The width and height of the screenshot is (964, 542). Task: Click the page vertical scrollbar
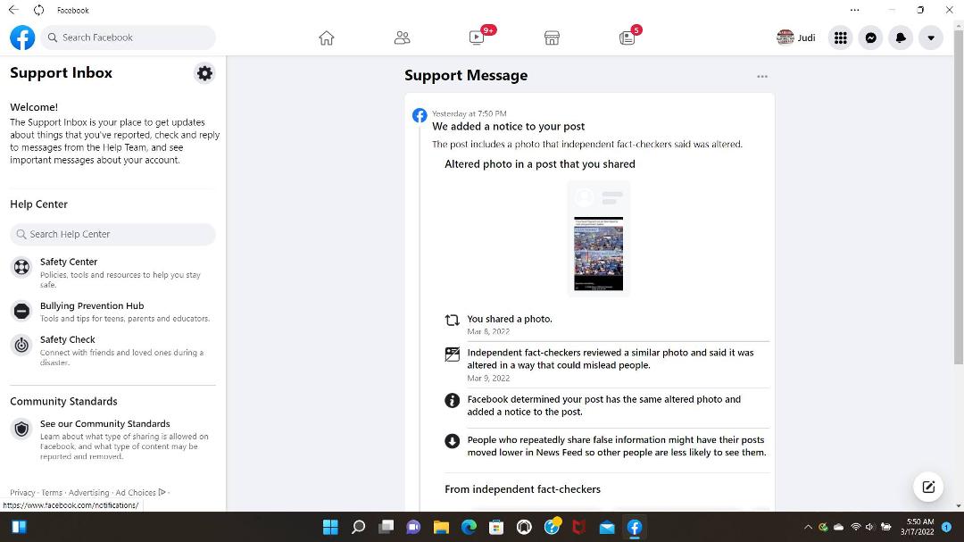(x=959, y=196)
